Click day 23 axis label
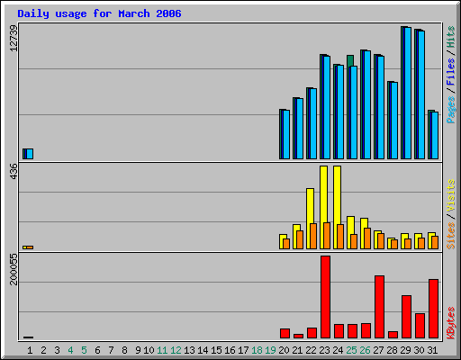 tap(324, 350)
